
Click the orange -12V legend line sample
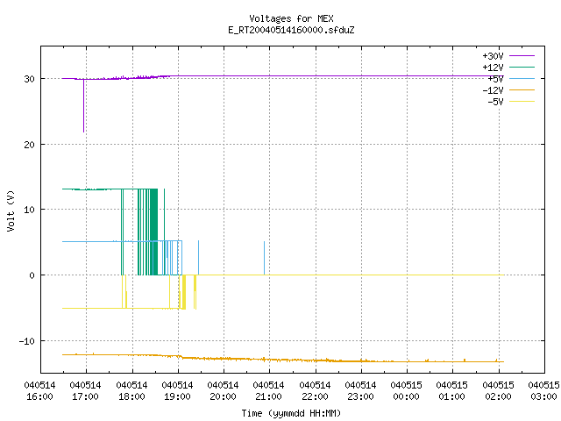click(x=522, y=89)
